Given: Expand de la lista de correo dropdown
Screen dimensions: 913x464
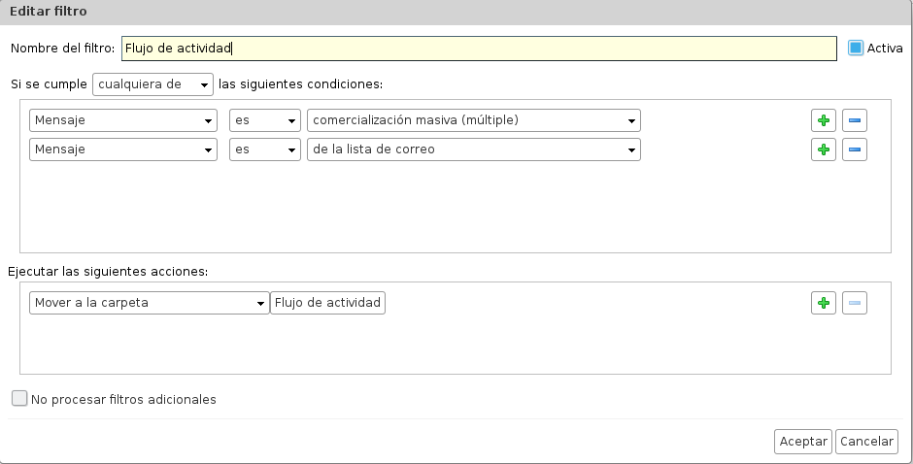Looking at the screenshot, I should pyautogui.click(x=473, y=149).
